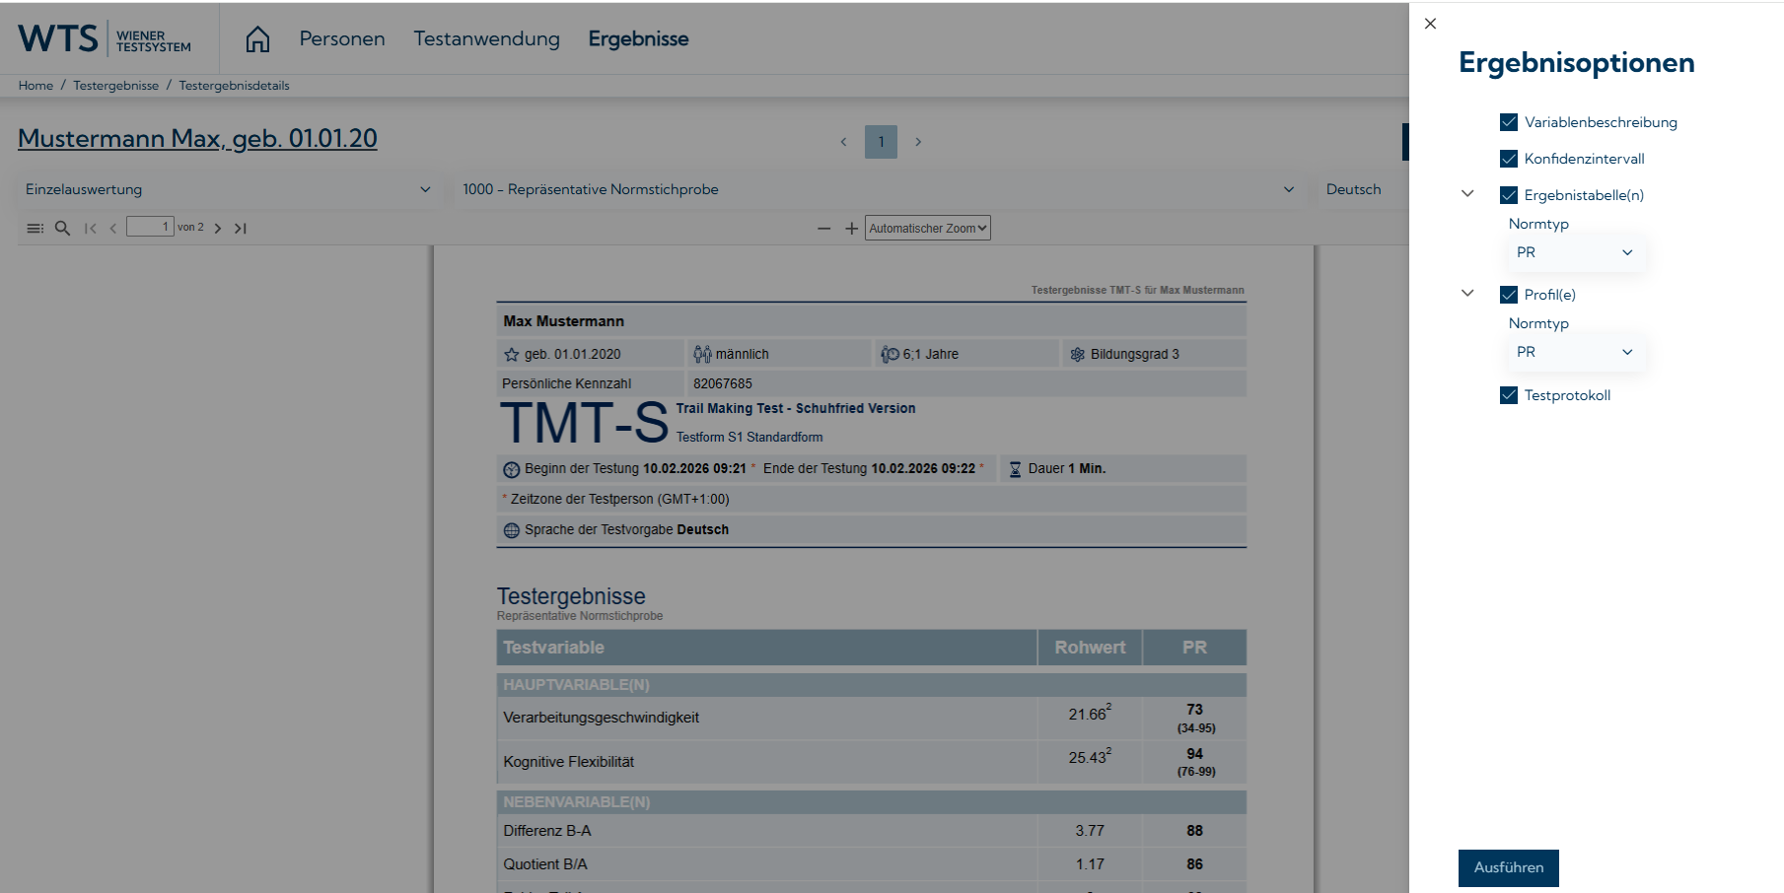Close the Ergebnisoptionen panel
Image resolution: width=1784 pixels, height=893 pixels.
pyautogui.click(x=1430, y=24)
